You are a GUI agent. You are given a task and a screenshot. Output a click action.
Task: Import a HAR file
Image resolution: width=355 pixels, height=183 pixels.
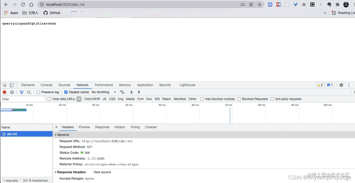[132, 92]
